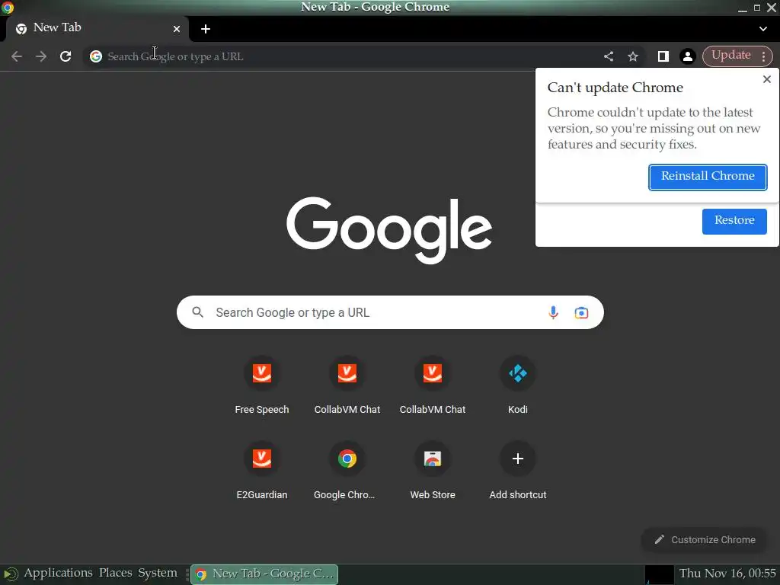Reload the current page
This screenshot has width=780, height=585.
coord(66,56)
